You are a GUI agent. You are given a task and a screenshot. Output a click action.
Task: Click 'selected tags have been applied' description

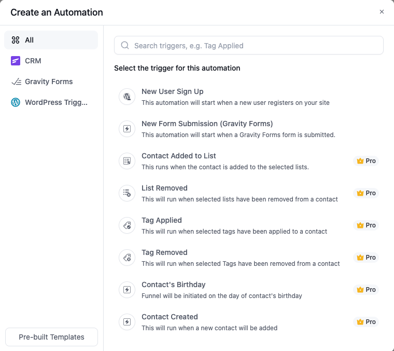(x=234, y=232)
